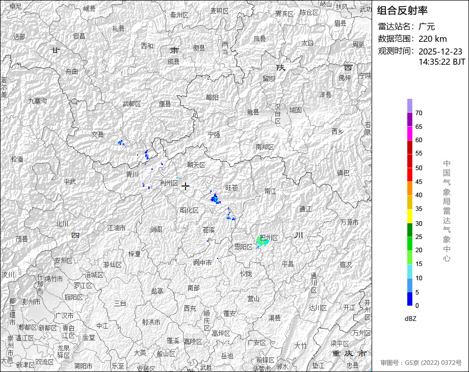Image resolution: width=469 pixels, height=372 pixels.
Task: Click the green echo patch near 巴州区
Action: (262, 242)
